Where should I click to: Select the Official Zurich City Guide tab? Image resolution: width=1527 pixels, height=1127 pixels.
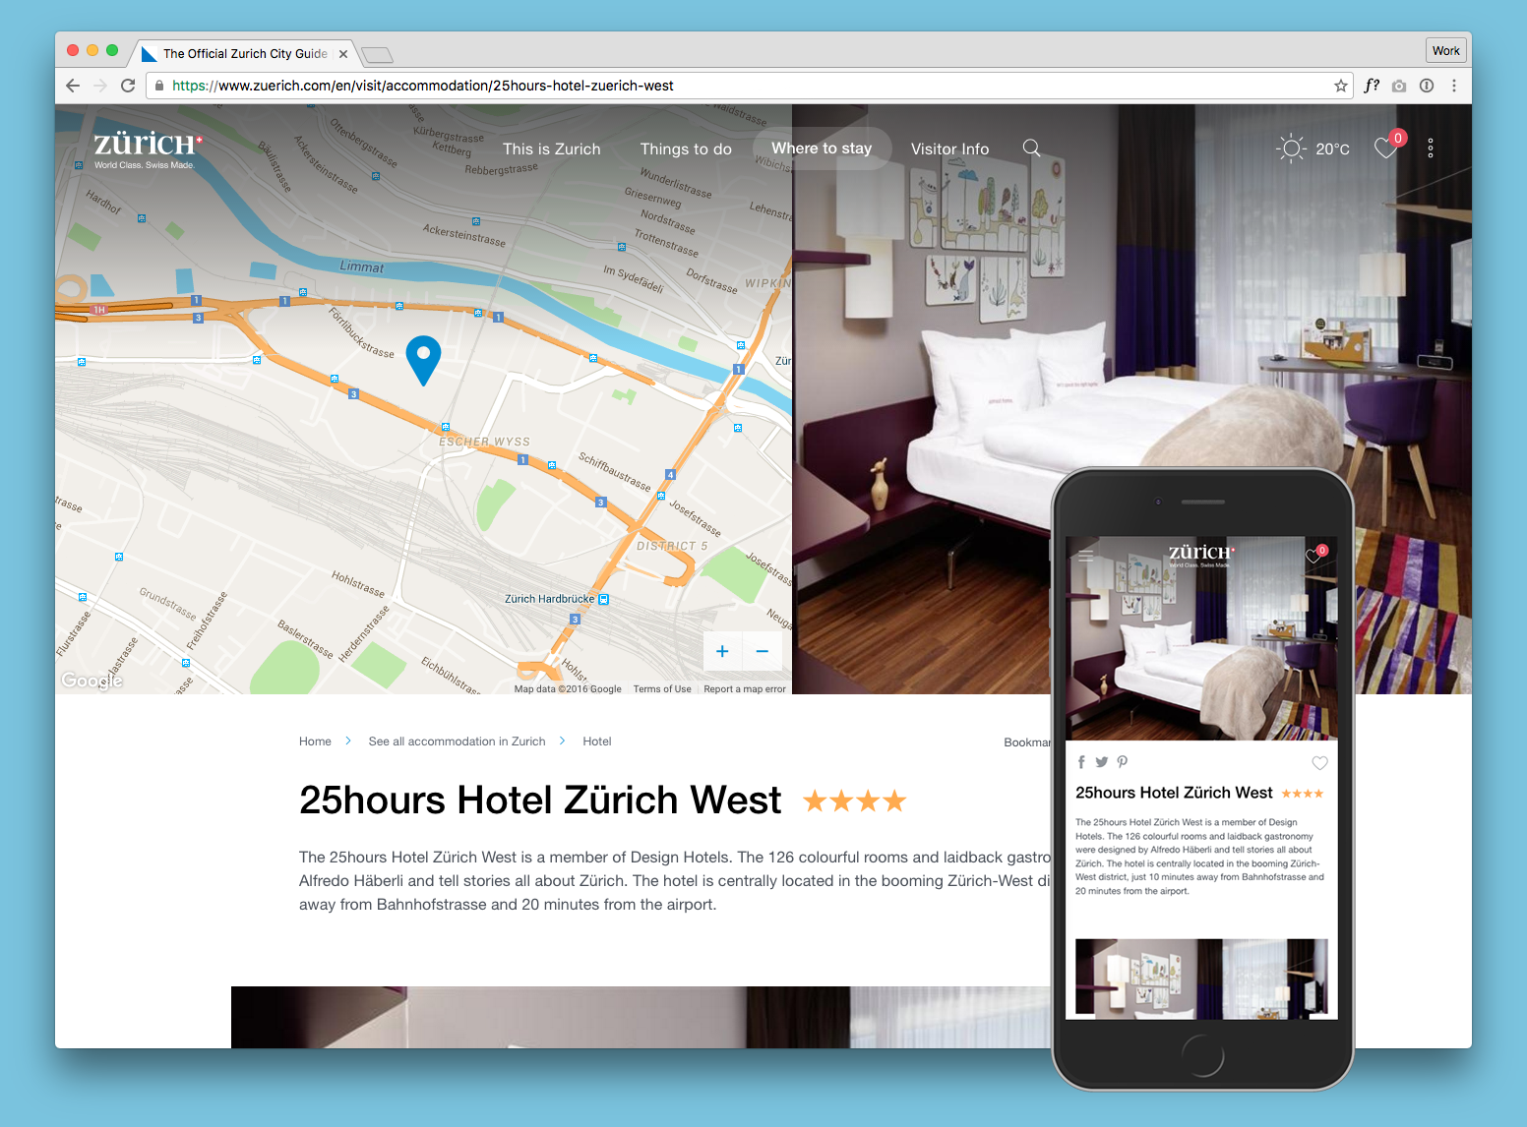coord(245,54)
